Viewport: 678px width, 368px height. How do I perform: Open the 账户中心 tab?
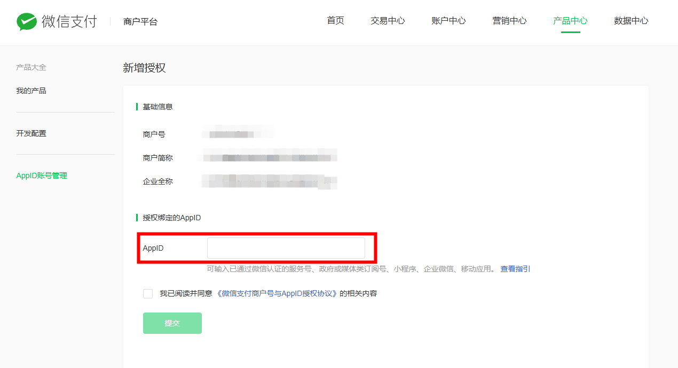449,21
